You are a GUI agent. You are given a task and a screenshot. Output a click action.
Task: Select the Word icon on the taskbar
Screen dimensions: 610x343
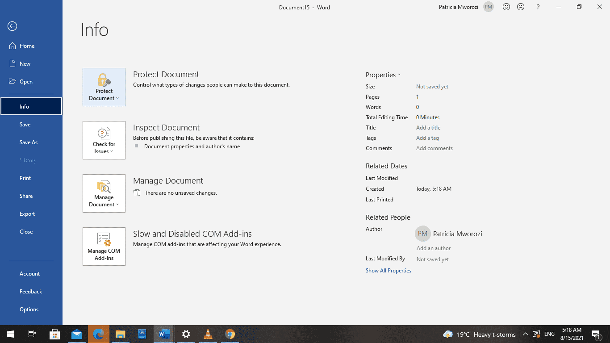164,334
